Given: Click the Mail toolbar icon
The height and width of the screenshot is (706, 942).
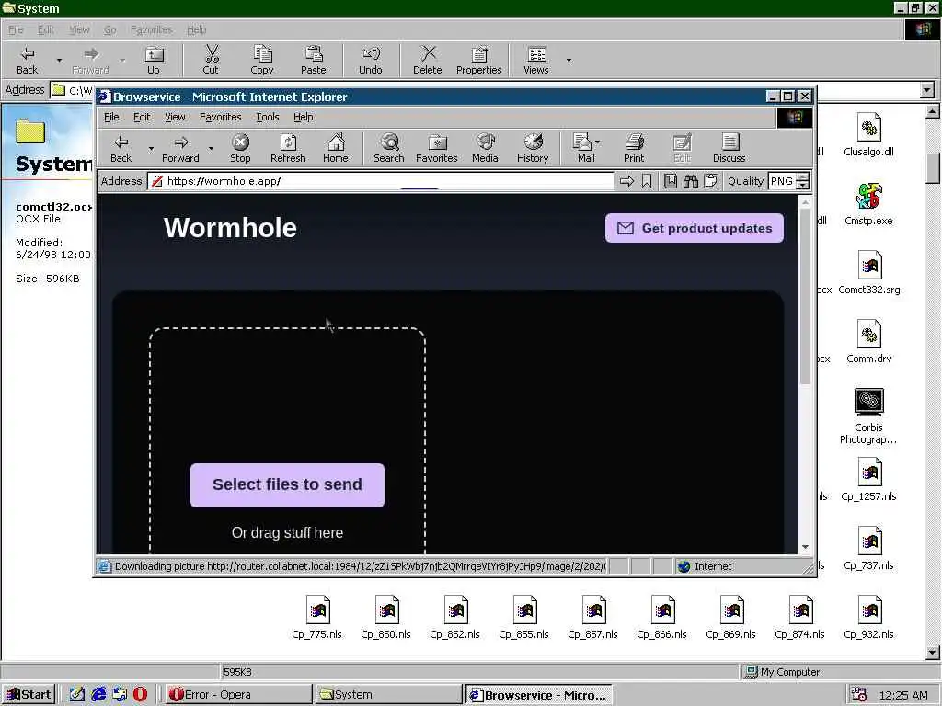Looking at the screenshot, I should tap(582, 148).
